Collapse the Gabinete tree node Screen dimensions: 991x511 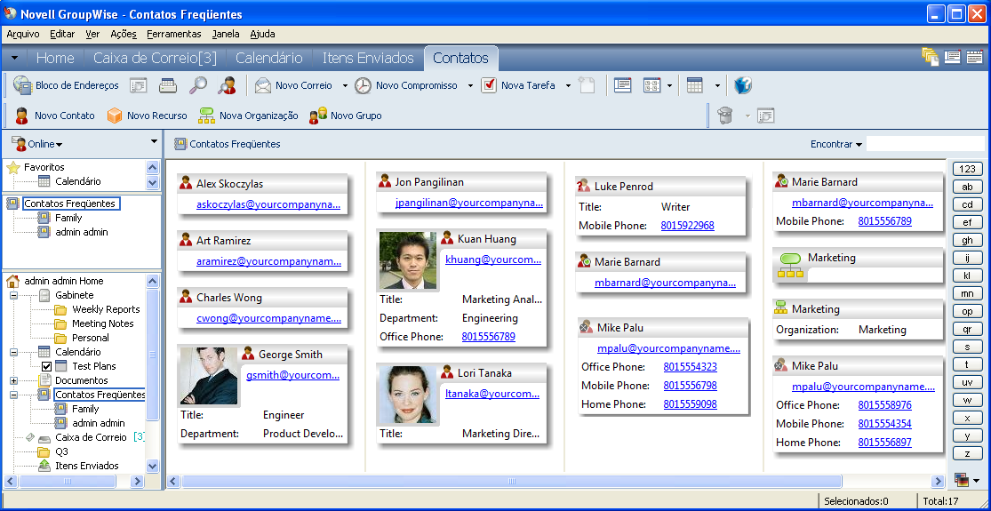click(x=14, y=295)
